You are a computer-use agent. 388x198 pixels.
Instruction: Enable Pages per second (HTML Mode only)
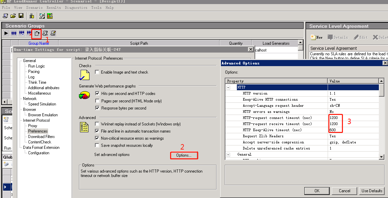97,101
